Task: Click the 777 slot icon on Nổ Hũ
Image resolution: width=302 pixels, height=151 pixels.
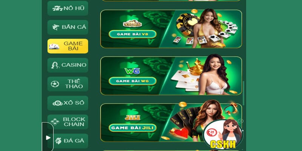Action: tap(57, 8)
